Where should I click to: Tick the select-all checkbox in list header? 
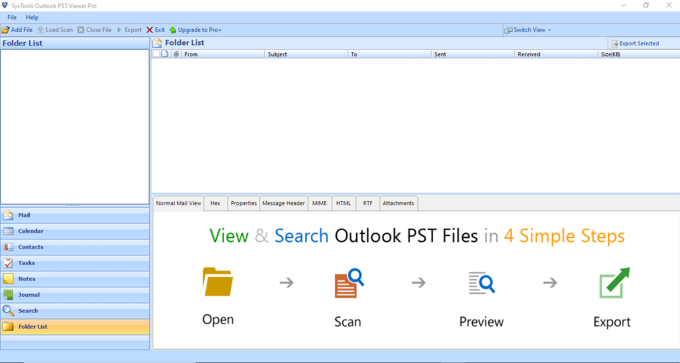pyautogui.click(x=156, y=54)
